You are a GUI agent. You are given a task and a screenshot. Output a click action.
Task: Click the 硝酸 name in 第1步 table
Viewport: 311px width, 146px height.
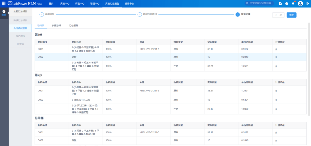74,57
